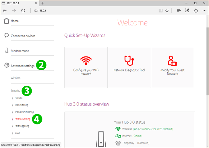This screenshot has height=148, width=209.
Task: Open IP and Port filtering link
Action: pyautogui.click(x=24, y=112)
